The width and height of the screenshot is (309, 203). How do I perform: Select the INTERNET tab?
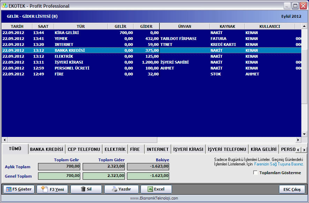158,149
